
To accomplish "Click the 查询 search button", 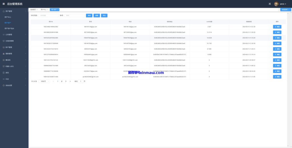I will (89, 16).
